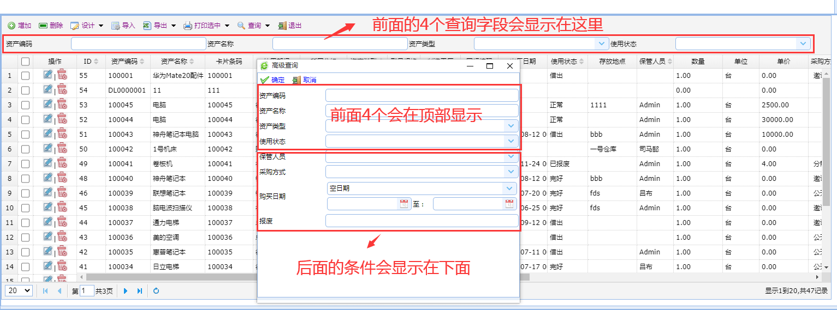The image size is (837, 310).
Task: Check the checkbox for row 9 (ID 46)
Action: click(x=25, y=193)
